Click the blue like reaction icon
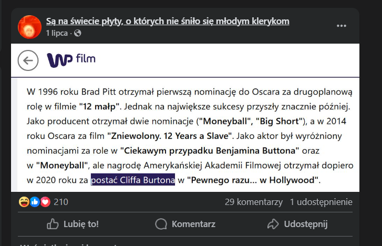382x246 pixels. pos(35,202)
